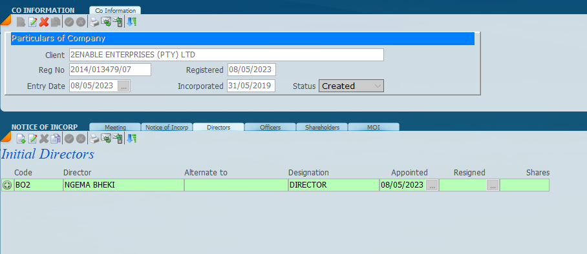Click Email send/receive icon in Co Information toolbar

click(x=106, y=23)
